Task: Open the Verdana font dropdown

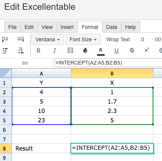Action: click(x=48, y=39)
